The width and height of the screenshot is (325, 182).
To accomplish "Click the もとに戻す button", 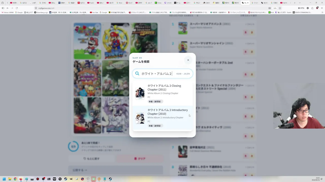I will (91, 158).
